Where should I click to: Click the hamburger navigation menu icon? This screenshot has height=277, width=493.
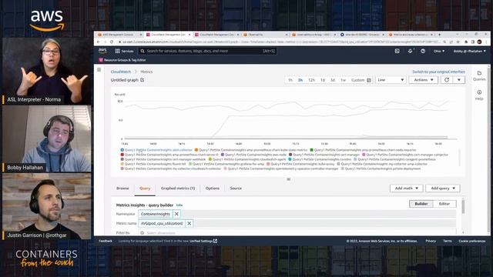99,70
